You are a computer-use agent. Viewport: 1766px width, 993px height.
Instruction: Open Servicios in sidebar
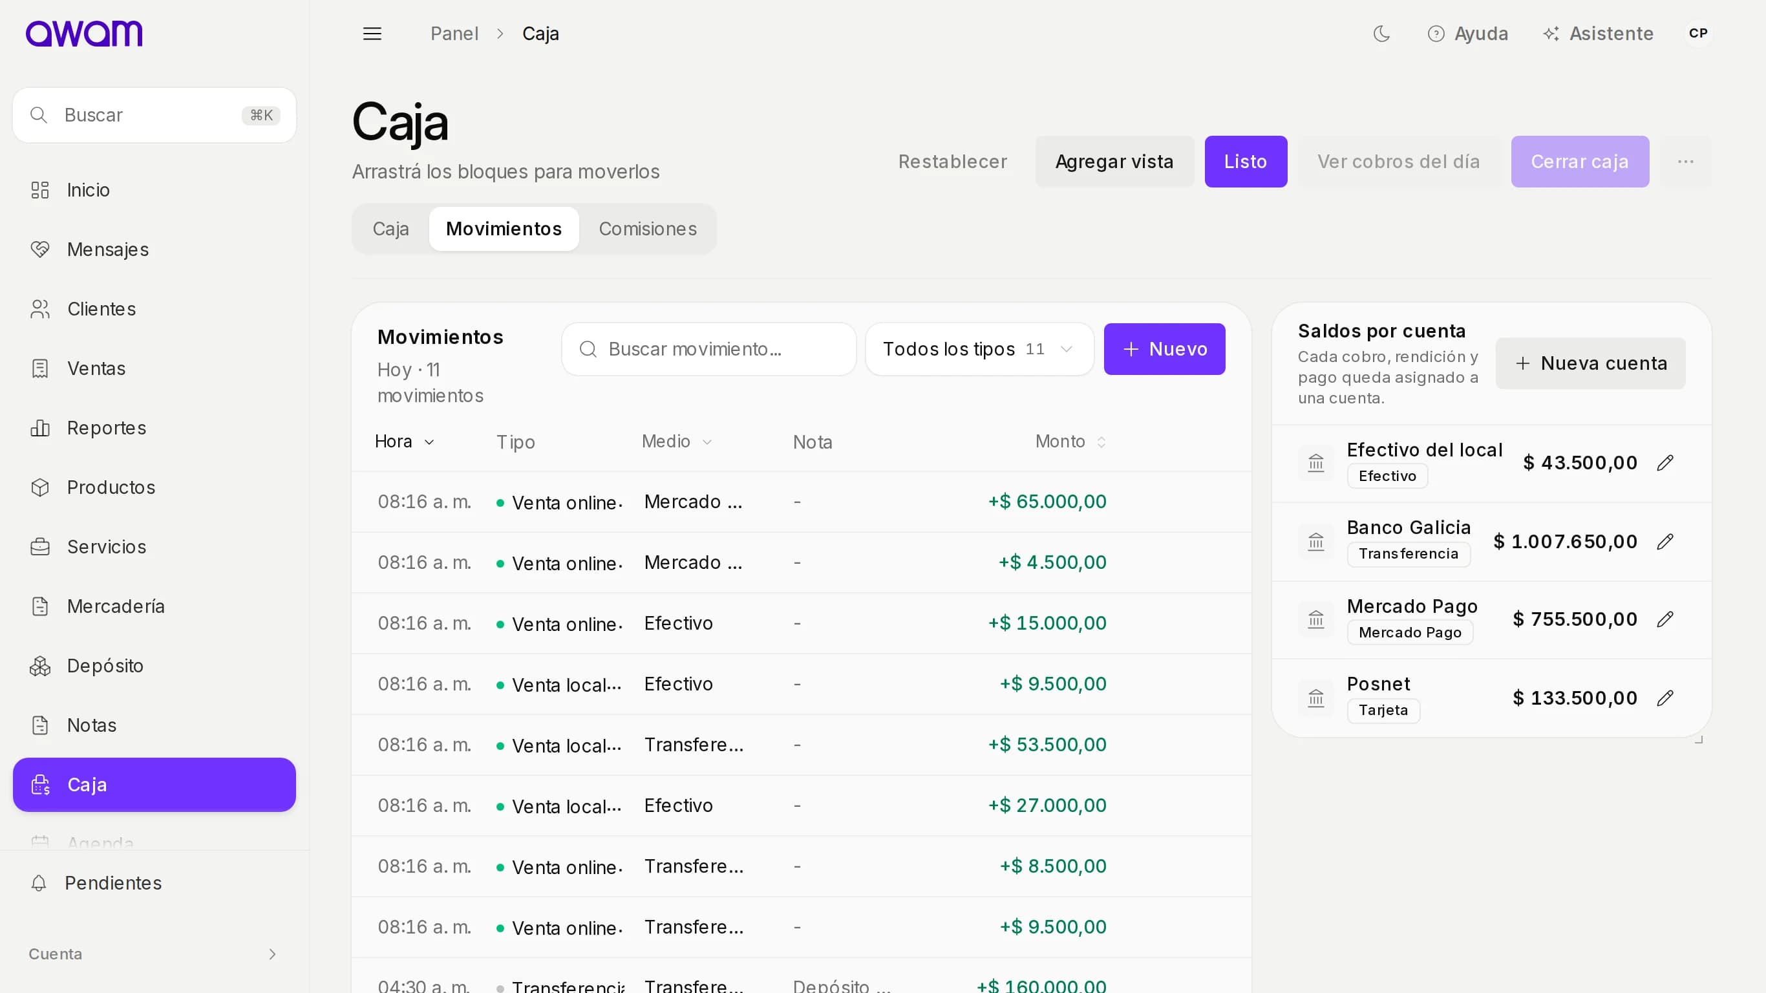[154, 546]
